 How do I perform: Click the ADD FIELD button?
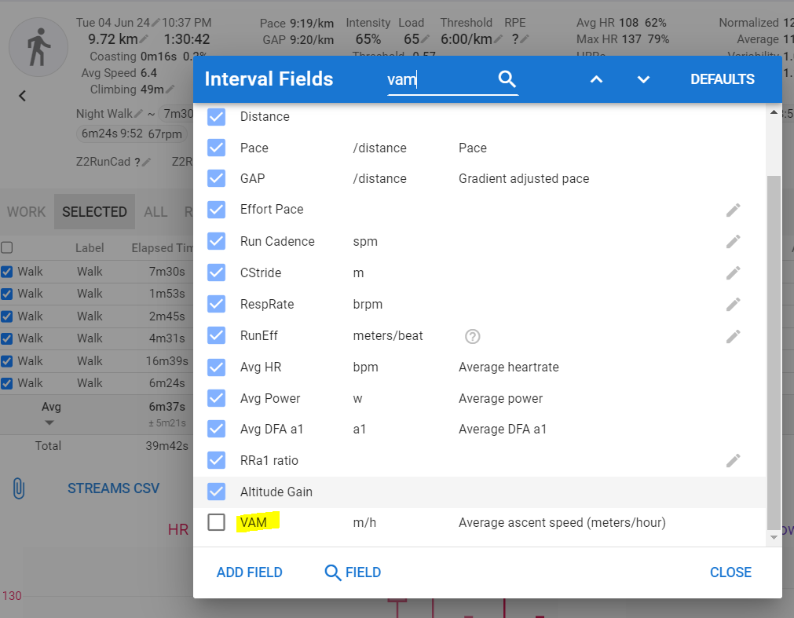(250, 572)
